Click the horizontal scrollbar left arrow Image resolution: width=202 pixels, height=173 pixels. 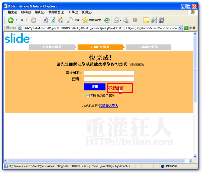click(6, 160)
